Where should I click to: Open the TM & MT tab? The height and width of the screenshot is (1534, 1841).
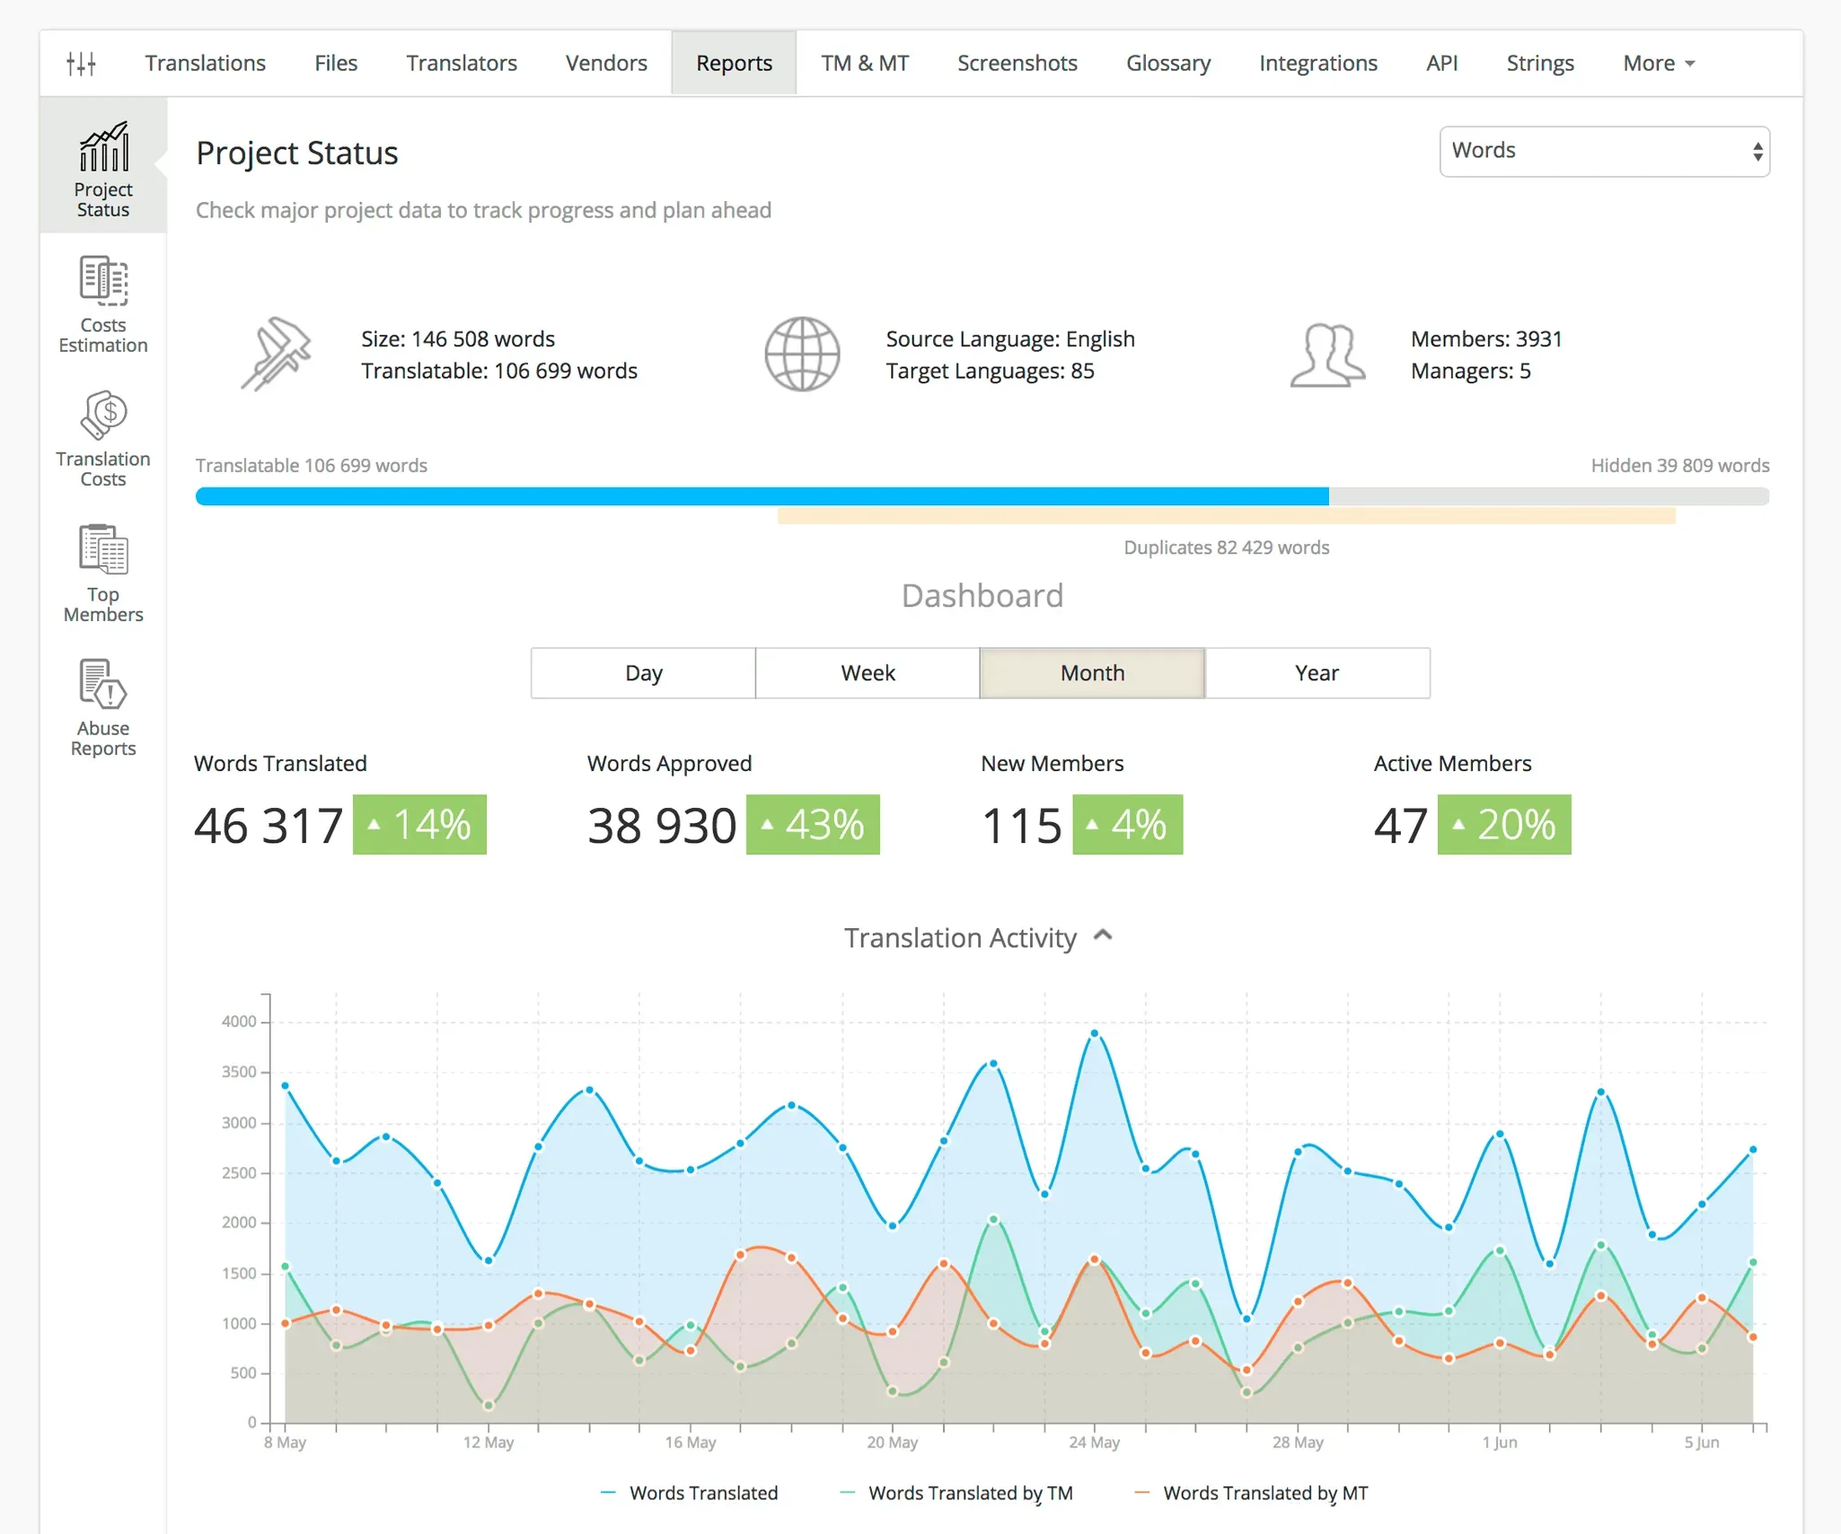(865, 64)
